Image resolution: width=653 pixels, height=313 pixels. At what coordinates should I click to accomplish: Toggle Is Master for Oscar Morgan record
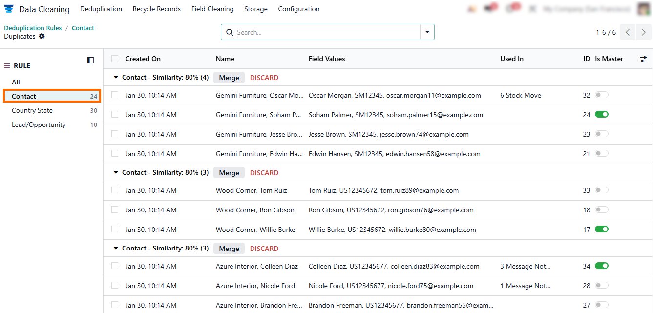tap(601, 95)
